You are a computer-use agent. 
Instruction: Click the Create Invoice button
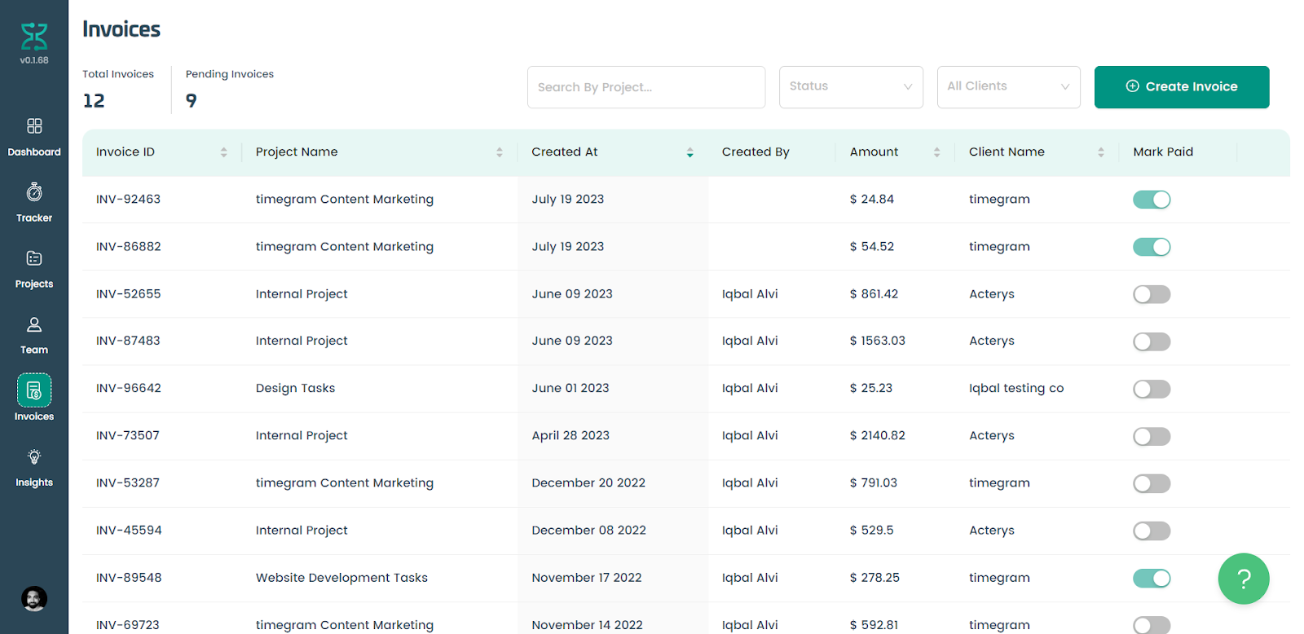tap(1182, 87)
